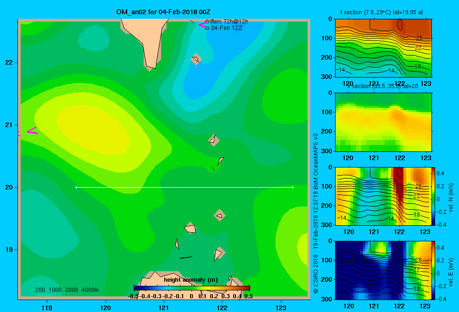
Task: Click the "to 04-Feb 12Z" legend text
Action: click(223, 28)
